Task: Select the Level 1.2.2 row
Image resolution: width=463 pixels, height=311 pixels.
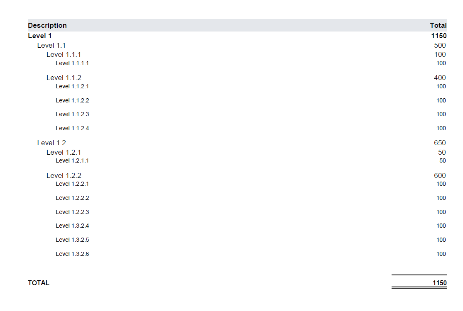Action: coord(238,175)
